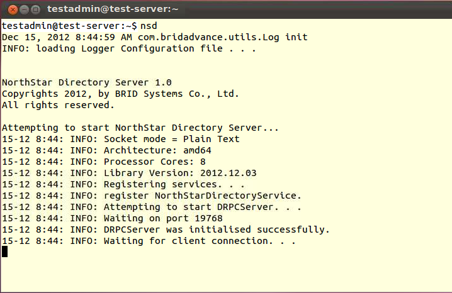Click the shell prompt 'testadmin@test-server:~$'
The height and width of the screenshot is (293, 452).
(x=69, y=26)
